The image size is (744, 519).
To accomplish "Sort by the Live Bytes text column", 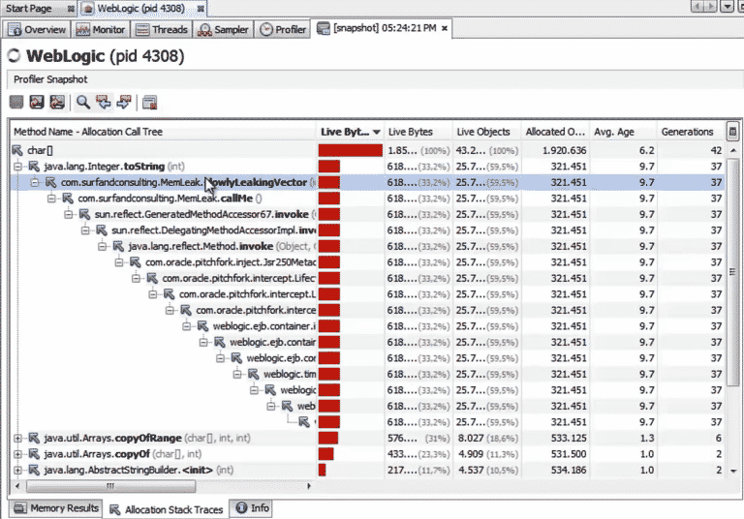I will click(x=418, y=132).
